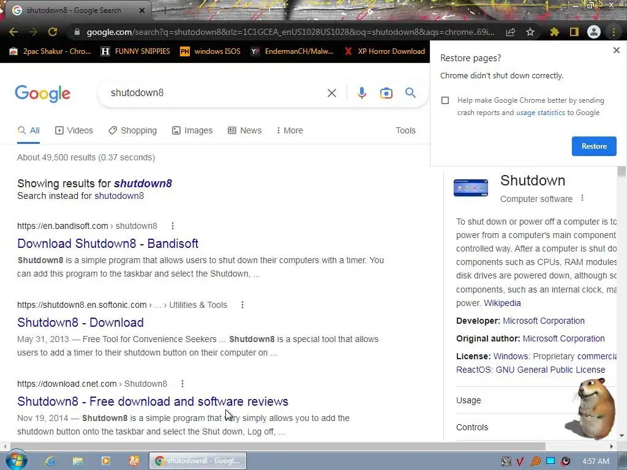
Task: Open more options dots next to Computer software
Action: pyautogui.click(x=582, y=198)
